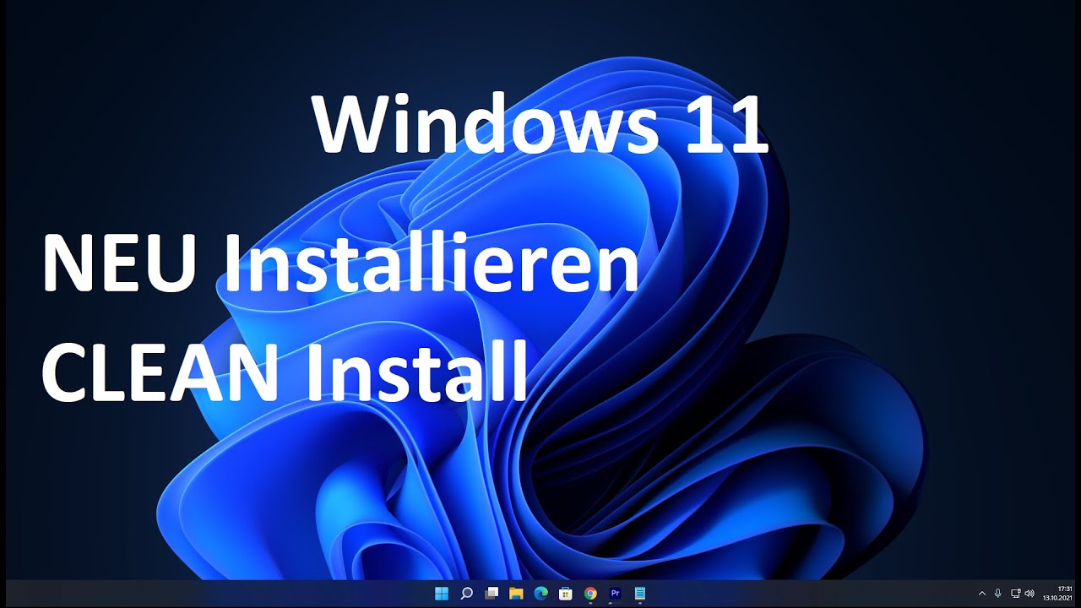Launch File Explorer from taskbar
Viewport: 1081px width, 608px height.
[516, 594]
